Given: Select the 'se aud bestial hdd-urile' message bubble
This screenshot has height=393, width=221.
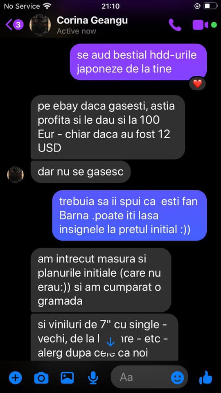Looking at the screenshot, I should 138,62.
